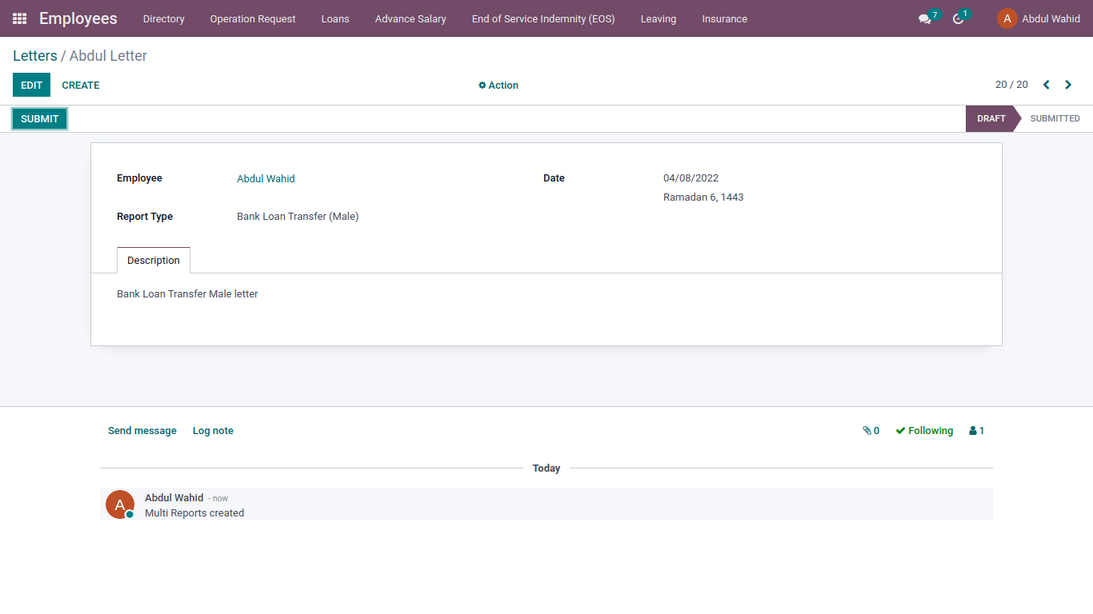Screen dimensions: 1093x614
Task: Toggle the Following button
Action: pyautogui.click(x=924, y=430)
